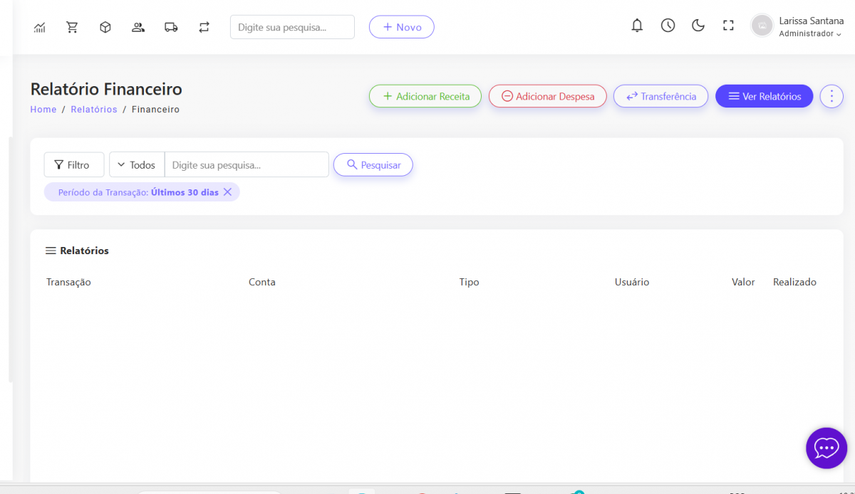Expand the Todos search scope dropdown
The image size is (855, 494).
[137, 165]
